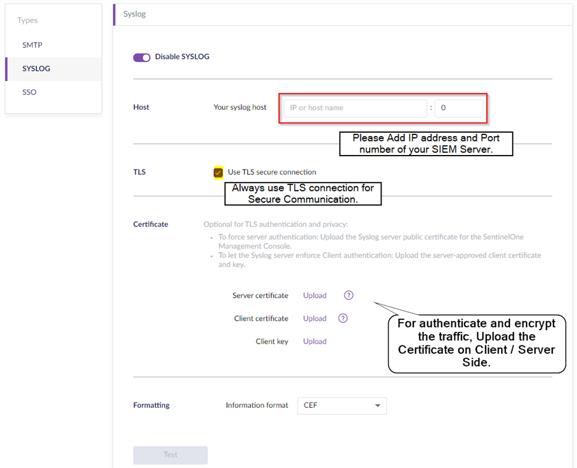The height and width of the screenshot is (468, 577).
Task: Toggle the Disable SYSLOG switch
Action: 142,57
